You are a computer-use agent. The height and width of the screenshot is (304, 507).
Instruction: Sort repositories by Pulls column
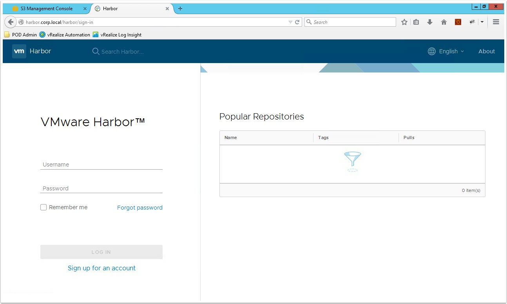click(x=409, y=138)
